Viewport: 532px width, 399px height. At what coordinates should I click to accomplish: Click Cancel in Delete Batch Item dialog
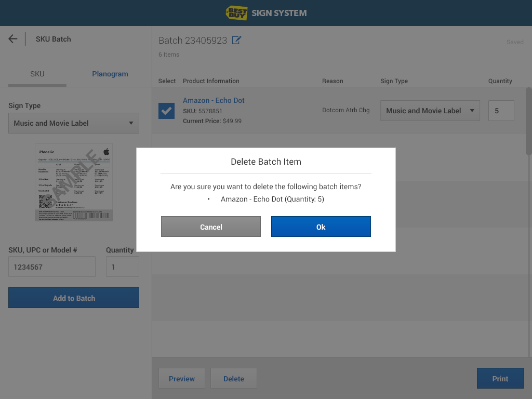211,227
